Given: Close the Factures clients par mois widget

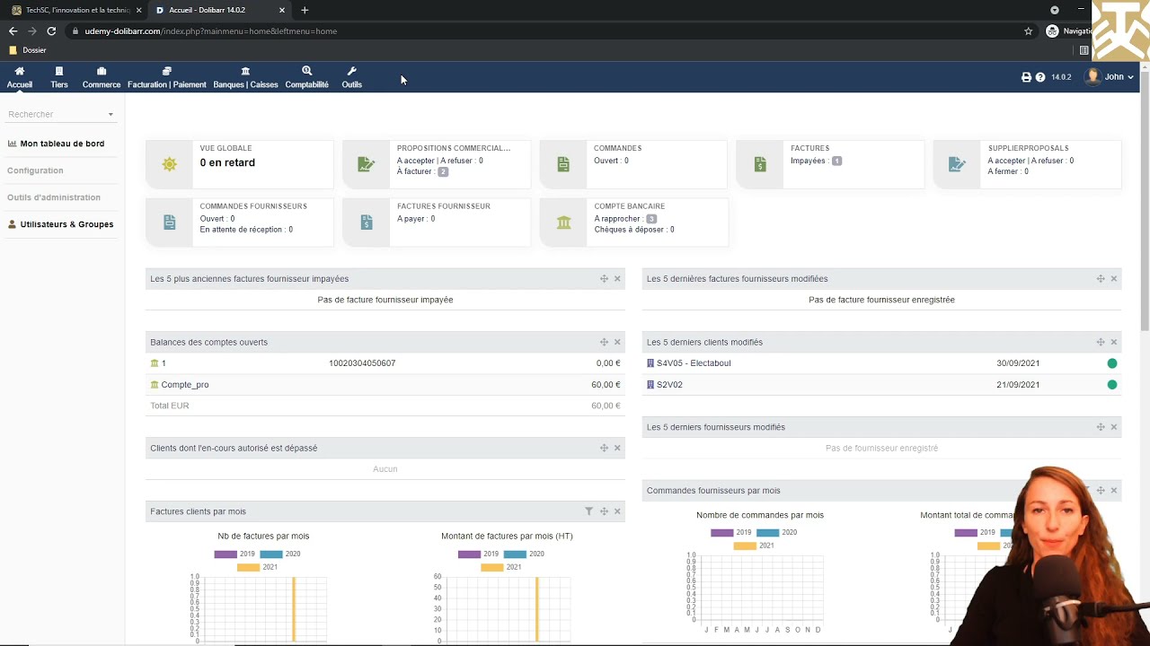Looking at the screenshot, I should [617, 511].
